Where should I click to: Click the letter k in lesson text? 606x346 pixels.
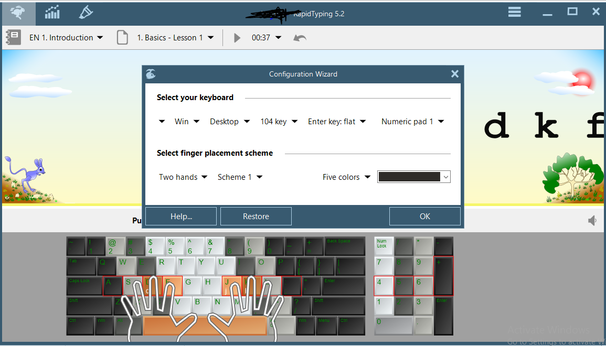547,125
